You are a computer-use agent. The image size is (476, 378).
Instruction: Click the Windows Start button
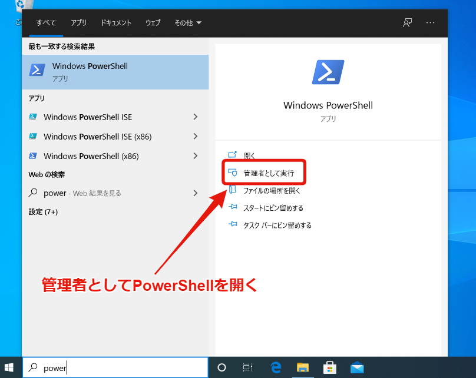click(x=9, y=367)
